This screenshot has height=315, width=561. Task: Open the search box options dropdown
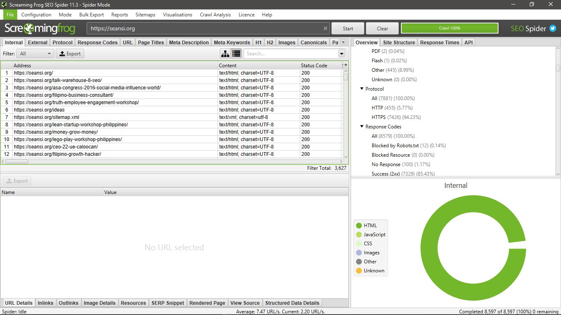coord(341,54)
